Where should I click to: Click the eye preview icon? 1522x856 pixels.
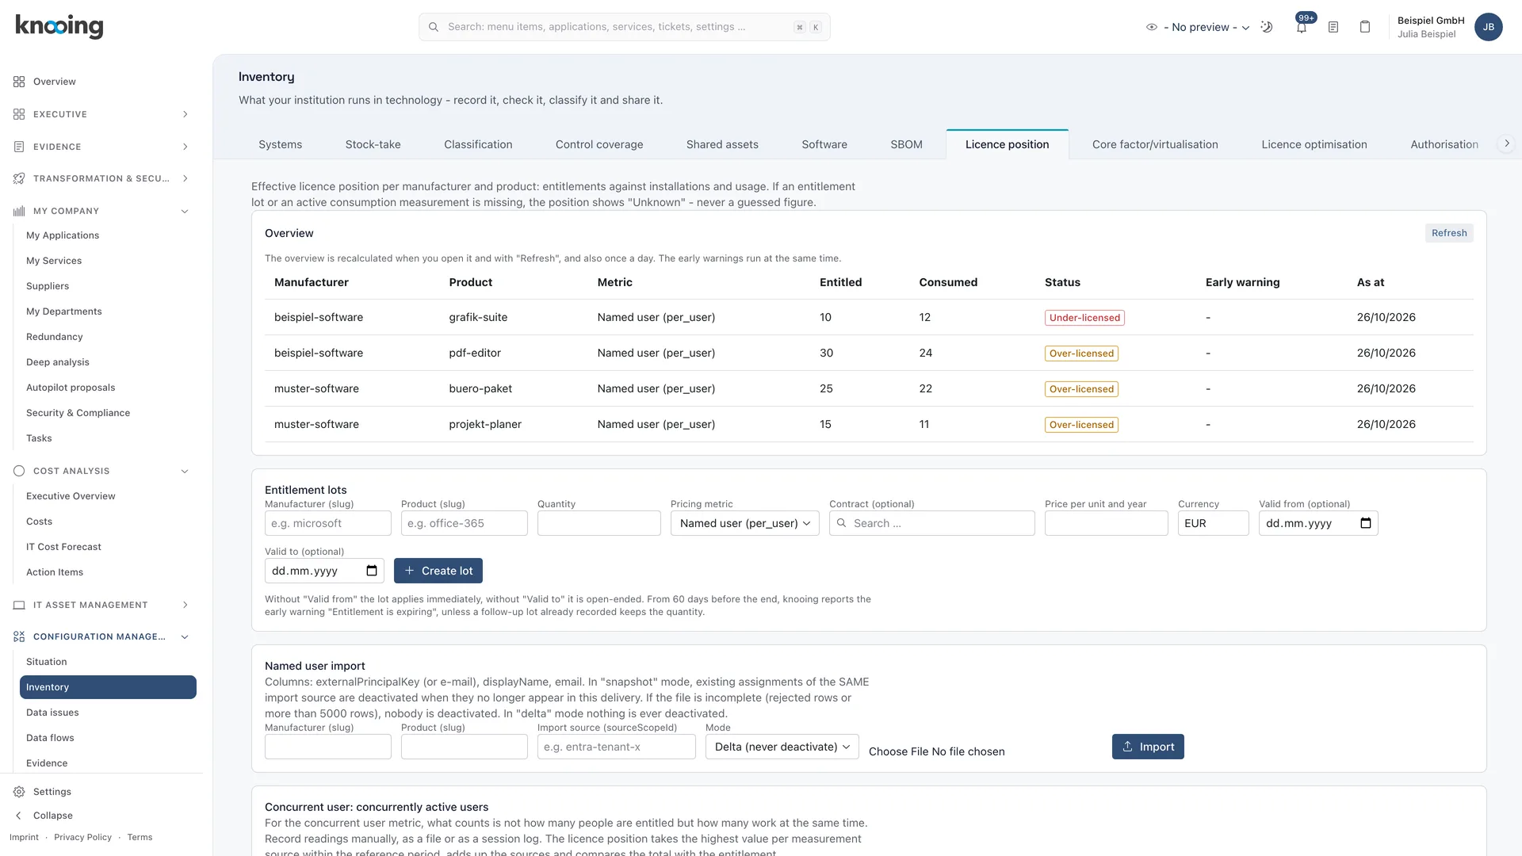click(1152, 27)
